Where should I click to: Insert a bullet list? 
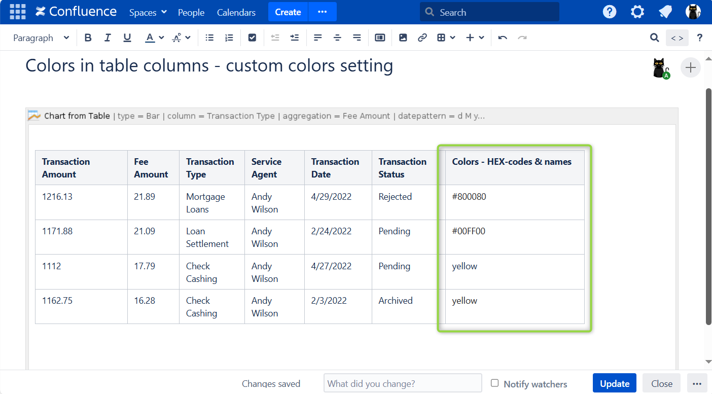209,38
